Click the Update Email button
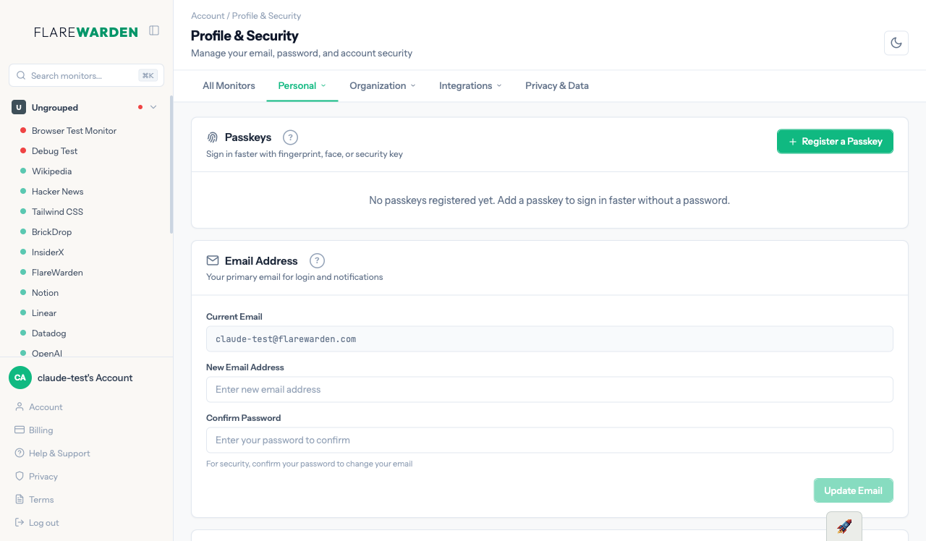The image size is (926, 541). pos(853,490)
